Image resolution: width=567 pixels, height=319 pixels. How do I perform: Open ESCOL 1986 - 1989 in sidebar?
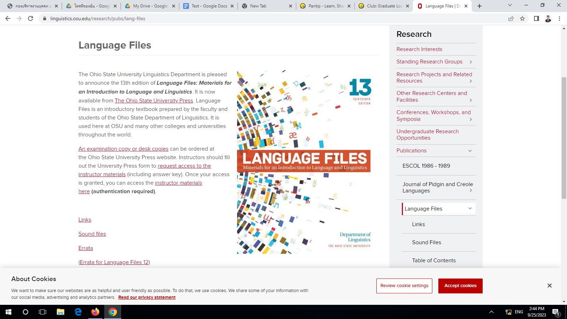[x=426, y=166]
